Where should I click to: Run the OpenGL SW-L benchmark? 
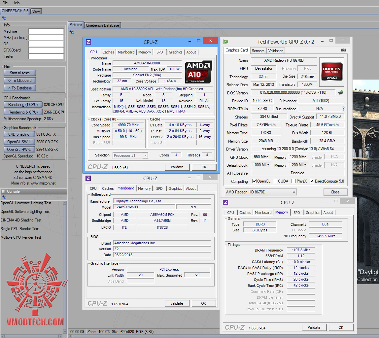(19, 142)
